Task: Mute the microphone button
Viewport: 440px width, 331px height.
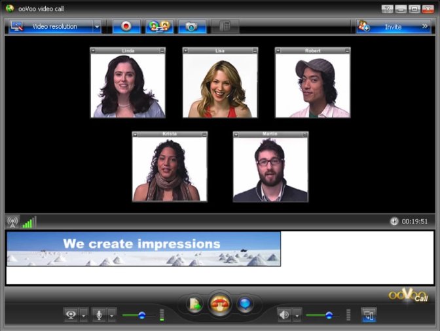Action: tap(99, 315)
